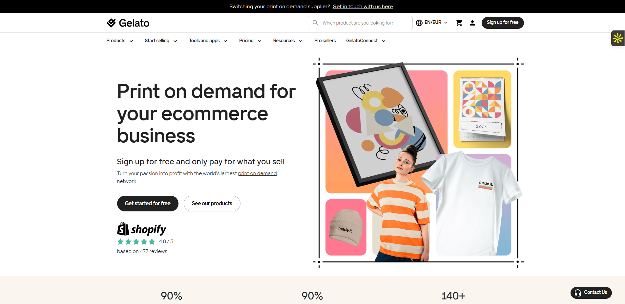Screen dimensions: 625x304
Task: Click Get started for free button
Action: tap(148, 204)
